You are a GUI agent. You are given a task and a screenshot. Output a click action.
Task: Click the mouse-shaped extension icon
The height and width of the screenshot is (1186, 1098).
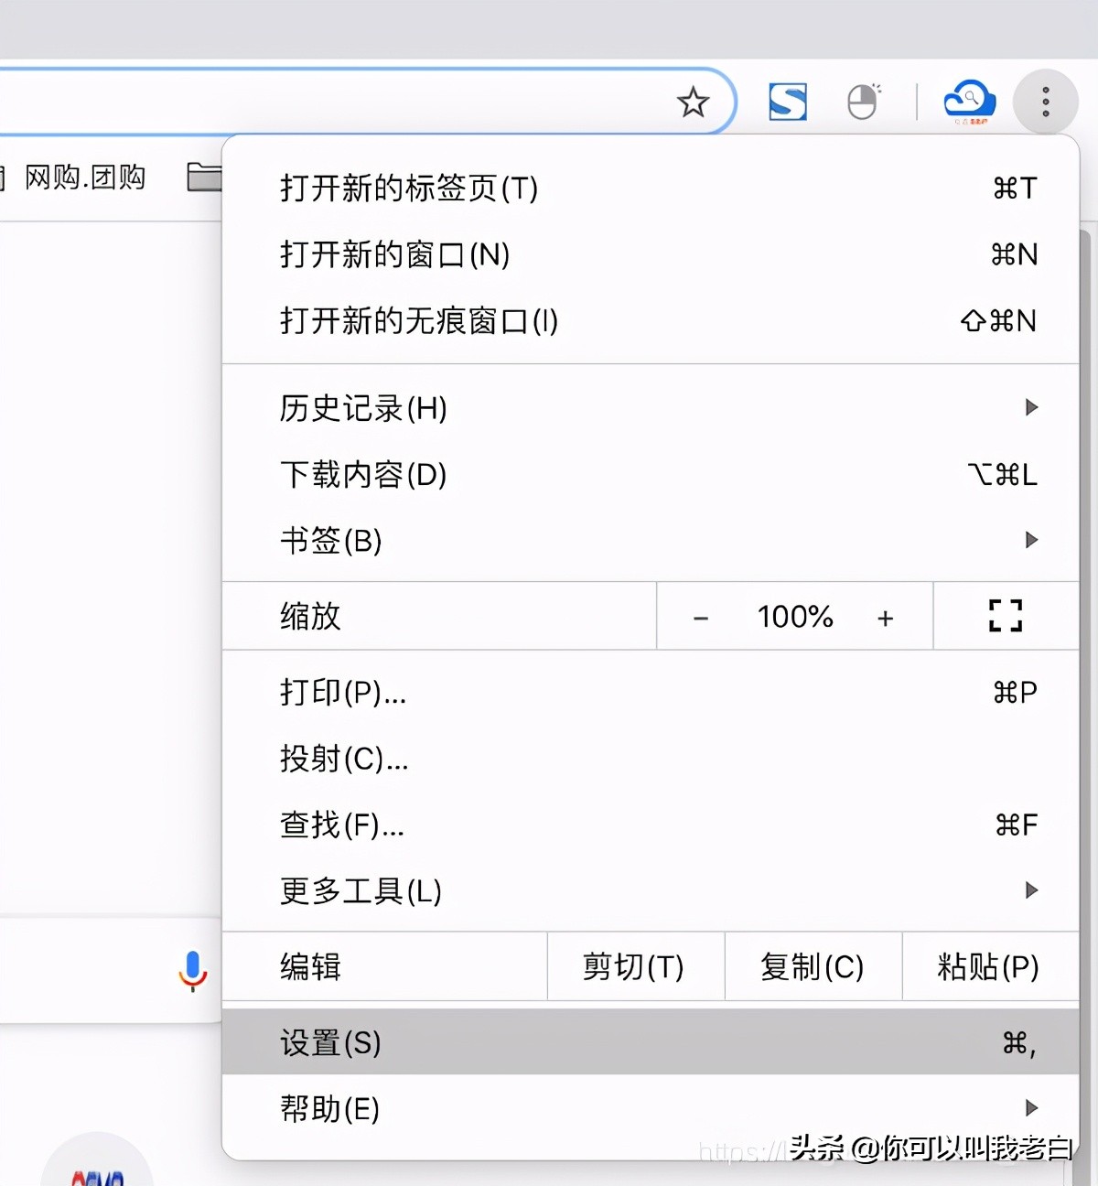[x=861, y=102]
